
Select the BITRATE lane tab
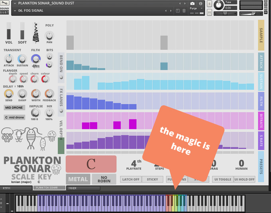pos(261,121)
